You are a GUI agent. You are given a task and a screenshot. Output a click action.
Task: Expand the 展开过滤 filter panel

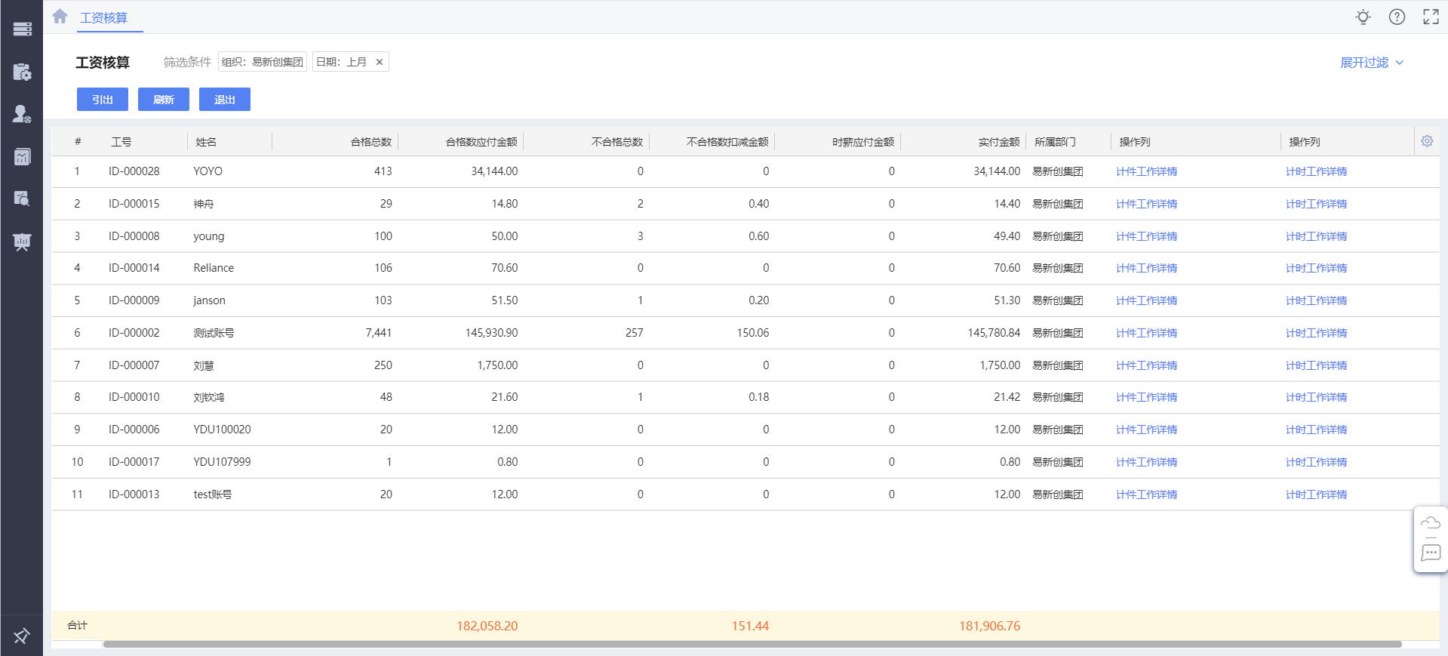click(1371, 63)
